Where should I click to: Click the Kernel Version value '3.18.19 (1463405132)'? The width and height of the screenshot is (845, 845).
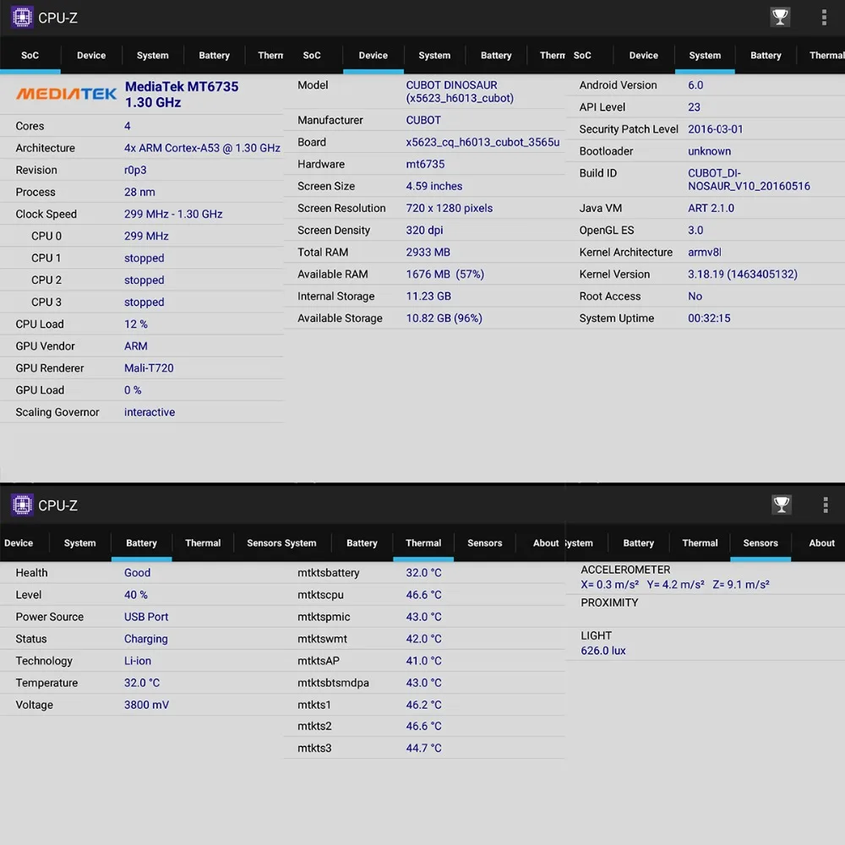click(x=742, y=275)
